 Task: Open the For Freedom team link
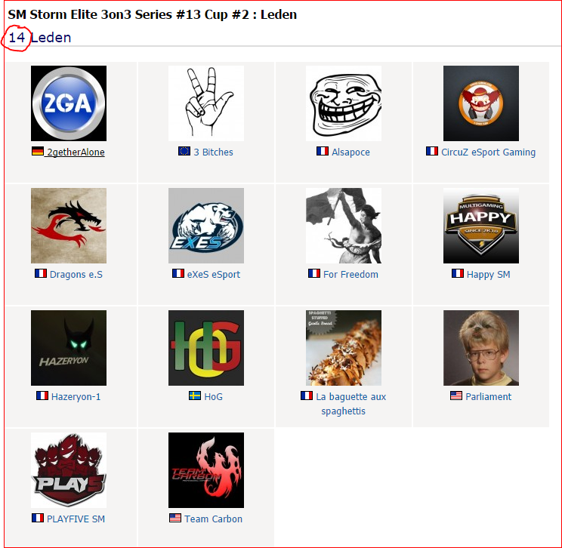[350, 274]
